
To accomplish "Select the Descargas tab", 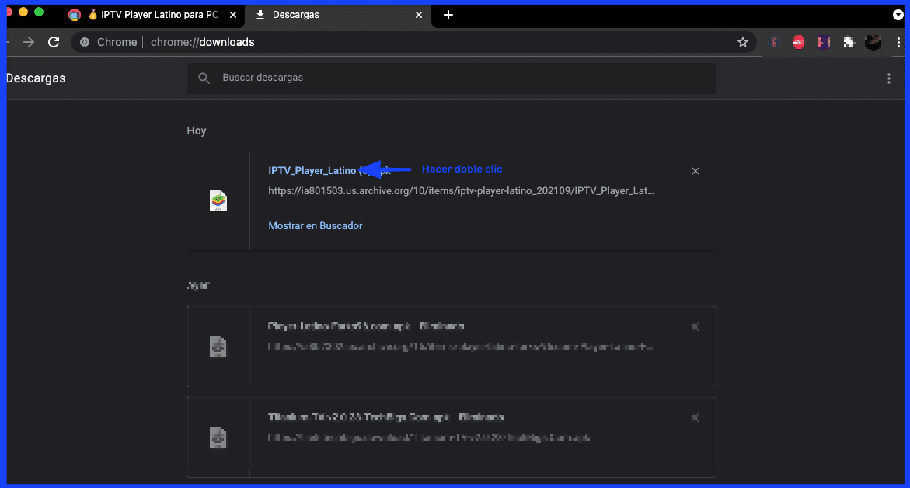I will [326, 15].
